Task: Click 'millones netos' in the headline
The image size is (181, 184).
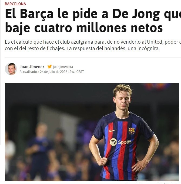Action: 119,28
